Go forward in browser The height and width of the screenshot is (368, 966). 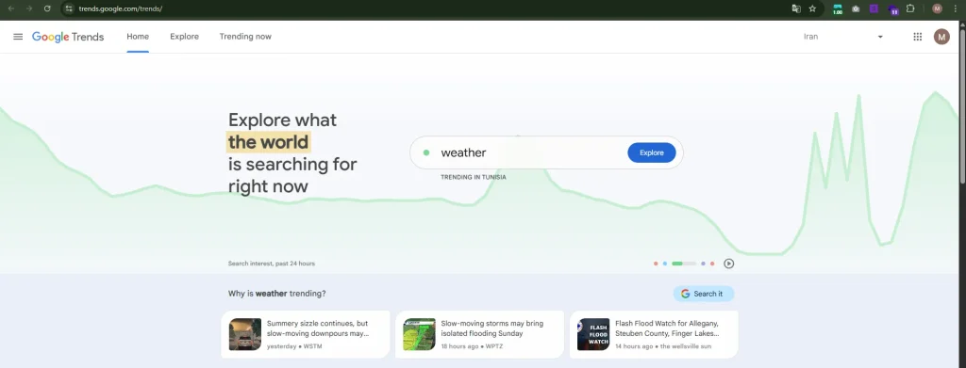(29, 8)
